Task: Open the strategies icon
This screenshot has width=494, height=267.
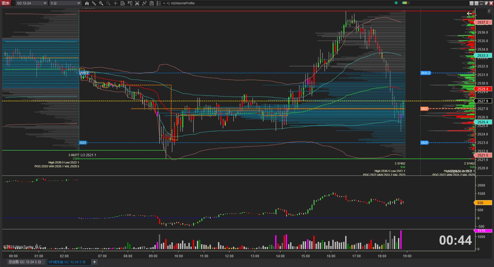Action: pos(144,3)
